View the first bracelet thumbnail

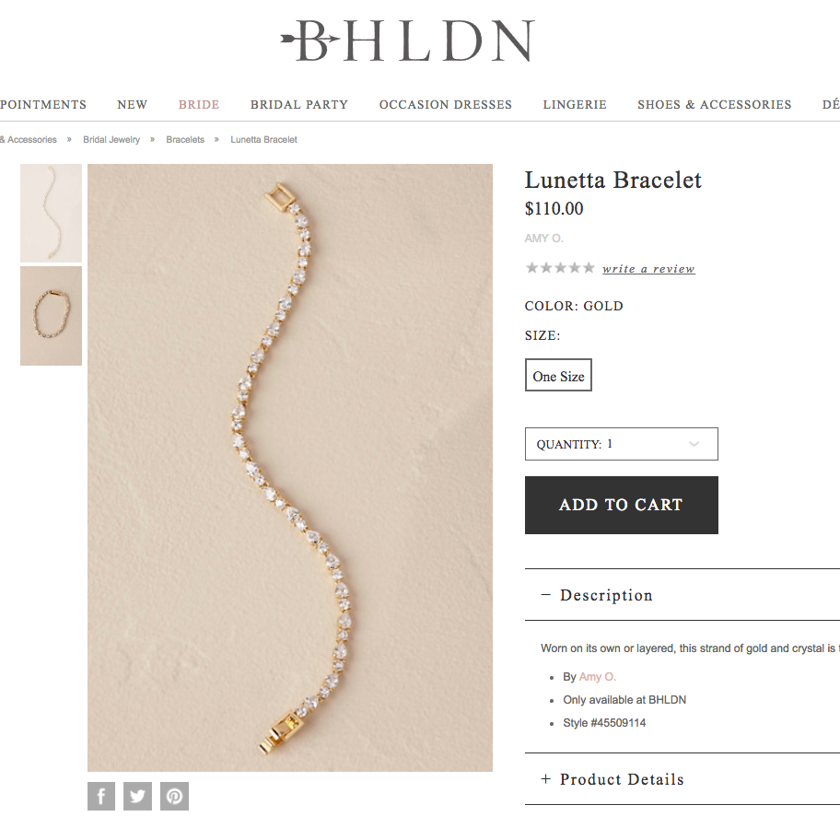[51, 213]
